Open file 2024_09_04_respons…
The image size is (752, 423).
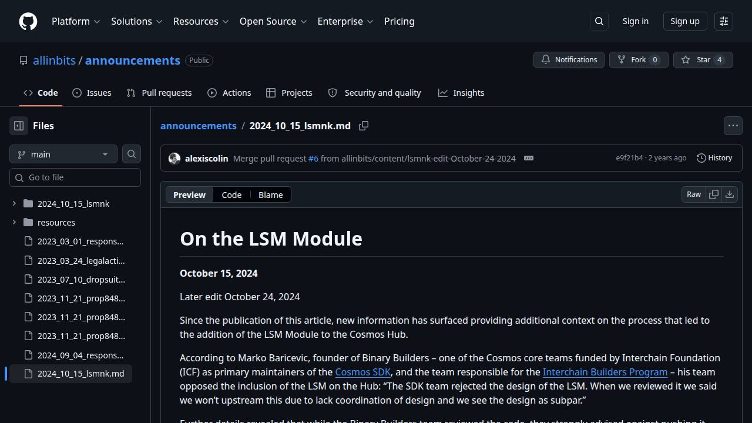pyautogui.click(x=80, y=355)
